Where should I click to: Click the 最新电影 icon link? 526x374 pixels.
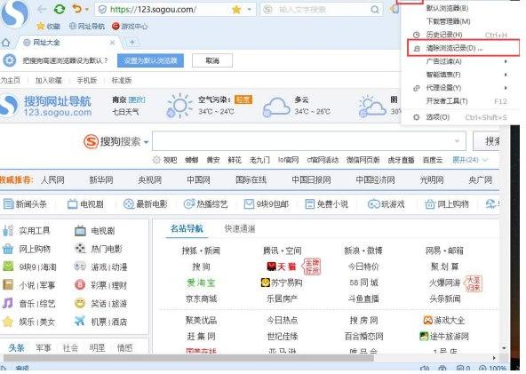point(129,204)
